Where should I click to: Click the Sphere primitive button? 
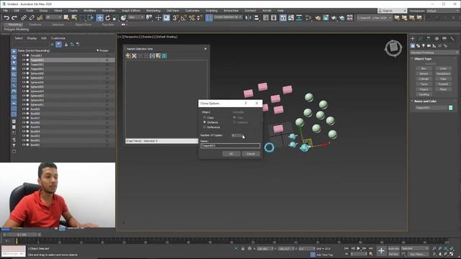point(424,73)
